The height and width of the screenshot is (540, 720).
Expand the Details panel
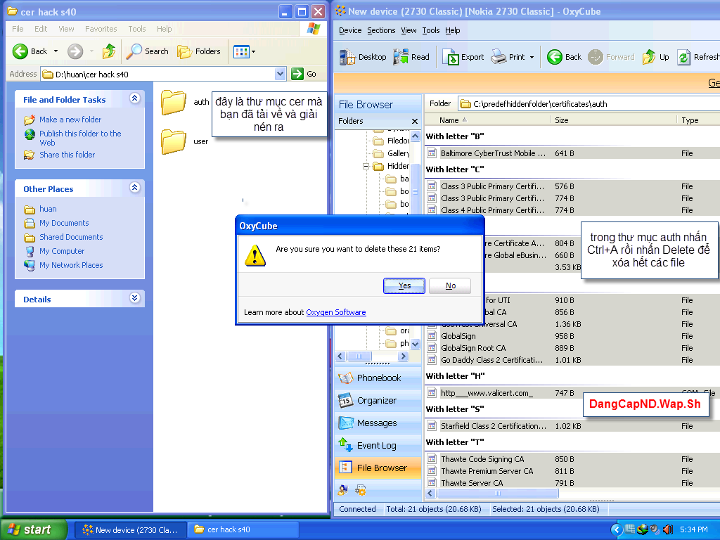(x=134, y=298)
